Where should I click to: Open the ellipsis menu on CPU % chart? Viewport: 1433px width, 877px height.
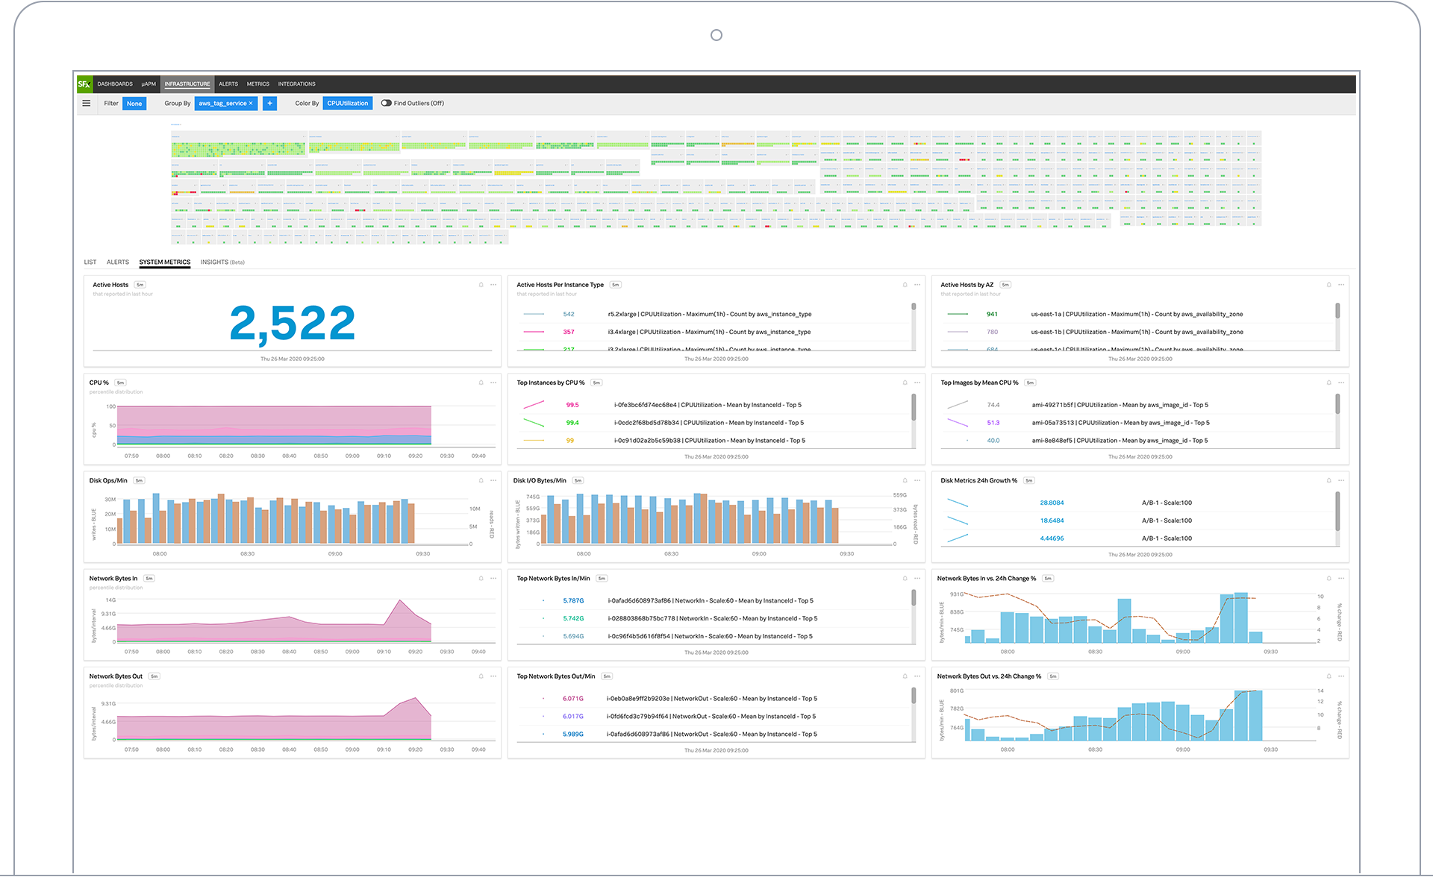pyautogui.click(x=493, y=383)
